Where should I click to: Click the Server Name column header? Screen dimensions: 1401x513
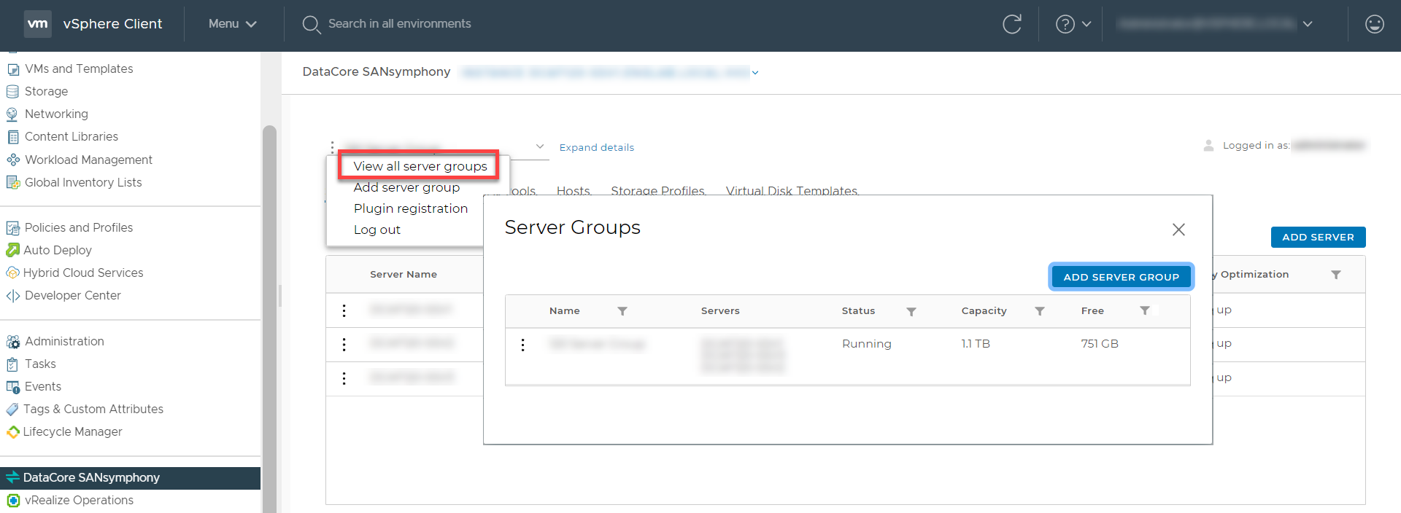coord(404,275)
